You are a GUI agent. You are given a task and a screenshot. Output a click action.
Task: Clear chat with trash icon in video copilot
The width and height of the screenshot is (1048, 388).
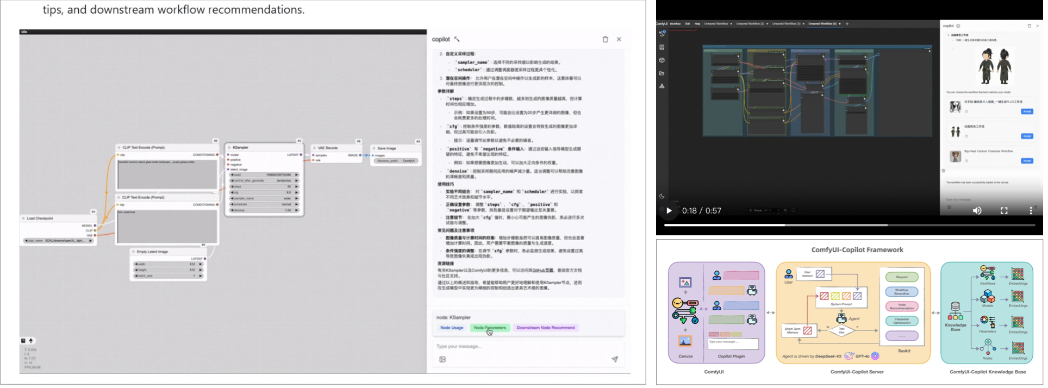point(1029,26)
